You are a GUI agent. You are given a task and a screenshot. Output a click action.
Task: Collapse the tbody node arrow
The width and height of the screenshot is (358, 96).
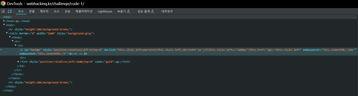(x=10, y=37)
